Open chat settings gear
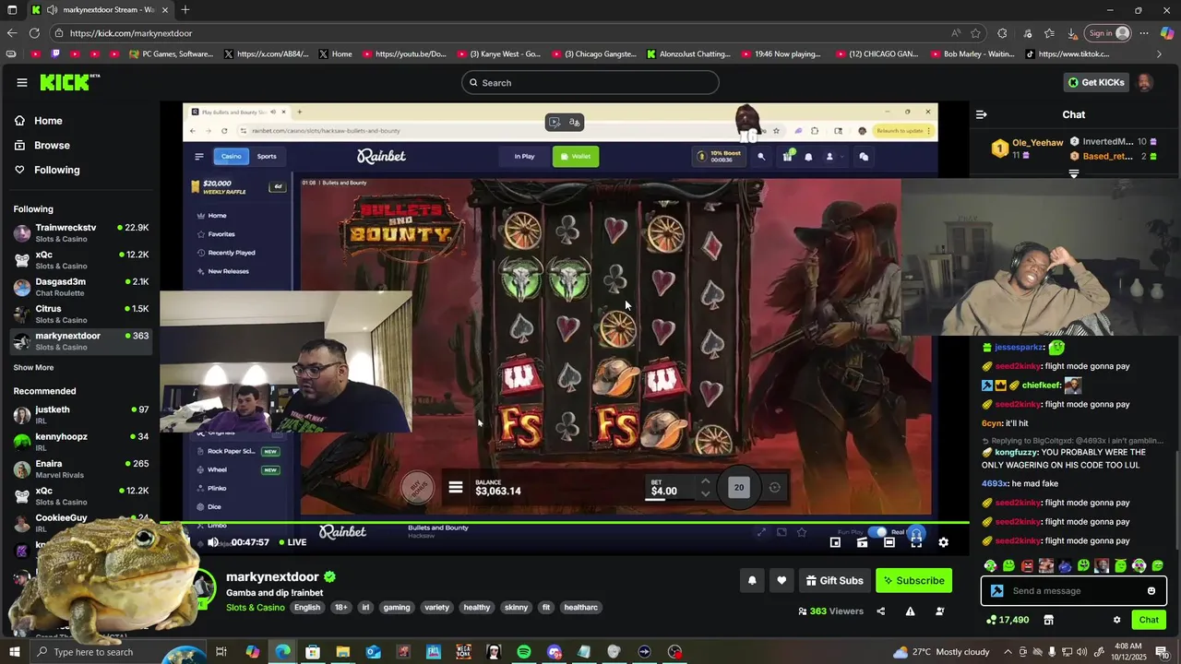1181x664 pixels. tap(1116, 620)
